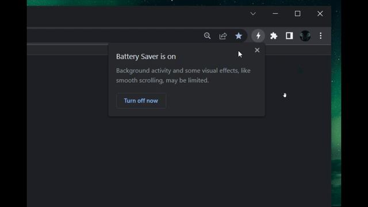Click the zoom magnifier icon in address bar
The image size is (368, 207).
point(207,36)
